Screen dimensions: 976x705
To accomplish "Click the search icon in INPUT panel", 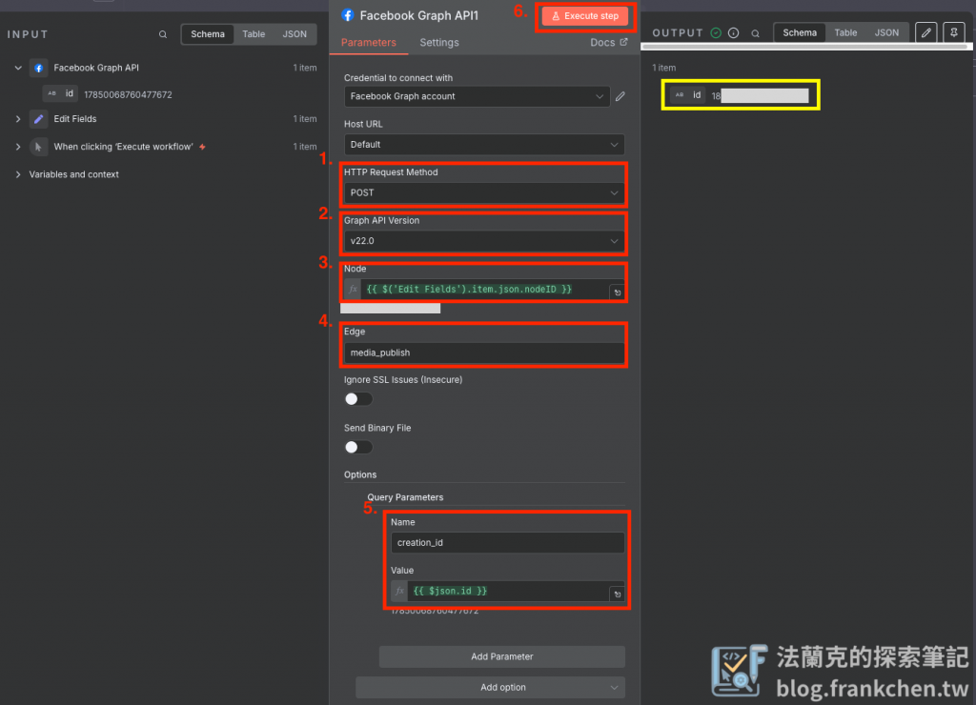I will coord(162,34).
